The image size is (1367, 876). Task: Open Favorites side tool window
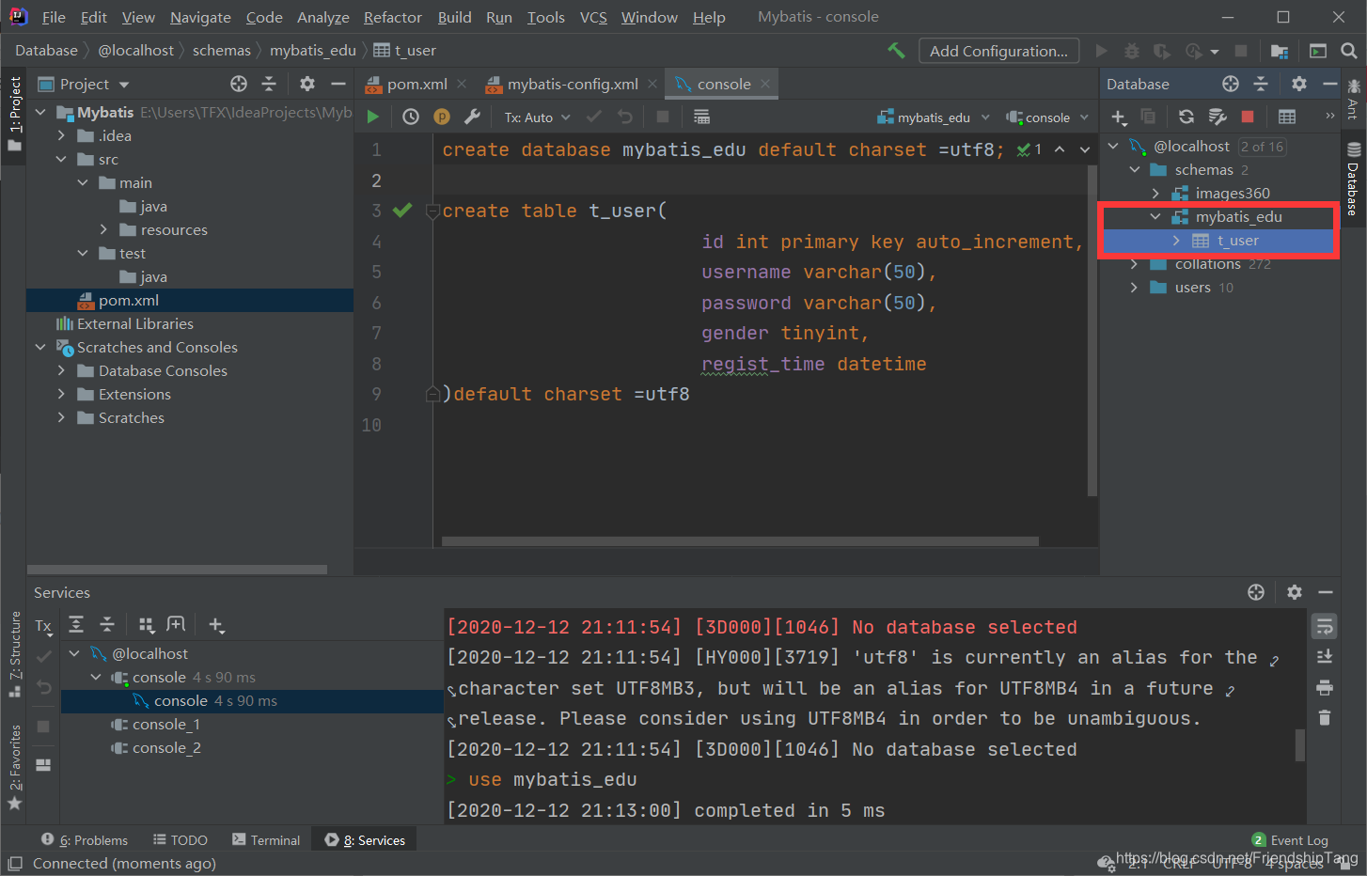pos(14,766)
